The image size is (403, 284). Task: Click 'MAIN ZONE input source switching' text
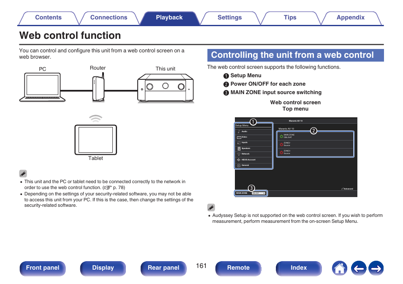276,92
